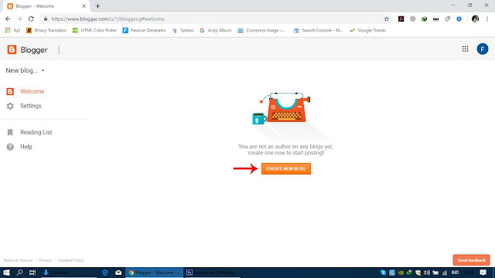Open the Windows Start menu

click(x=6, y=273)
